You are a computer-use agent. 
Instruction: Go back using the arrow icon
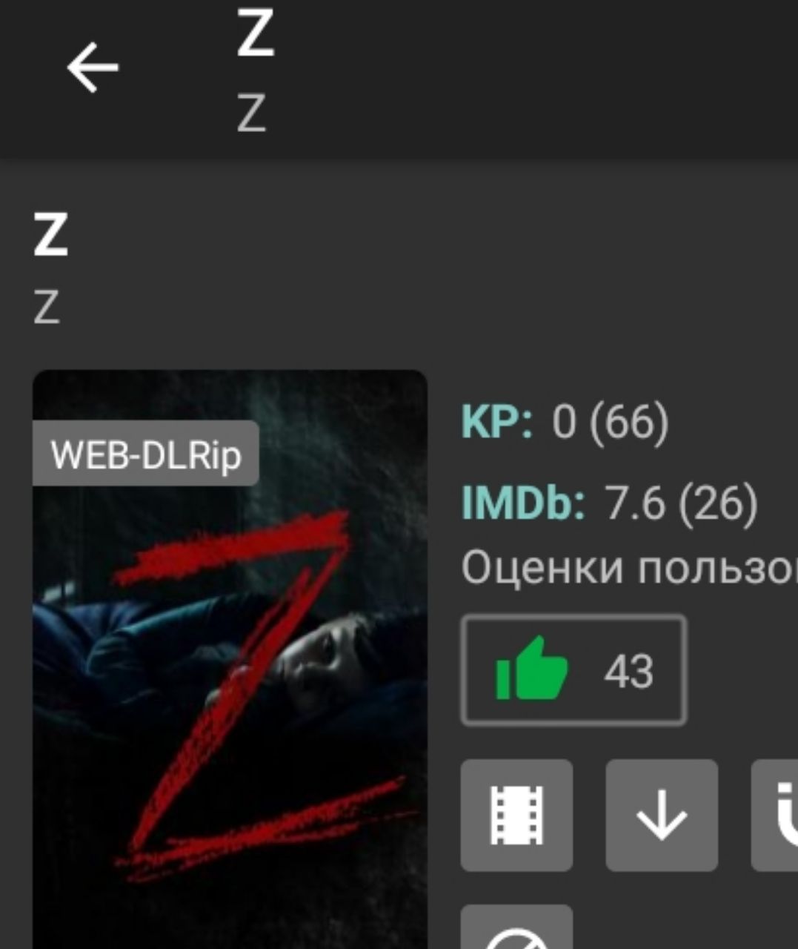[x=93, y=67]
